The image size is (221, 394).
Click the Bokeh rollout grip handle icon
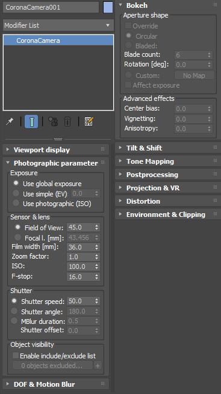(x=215, y=5)
